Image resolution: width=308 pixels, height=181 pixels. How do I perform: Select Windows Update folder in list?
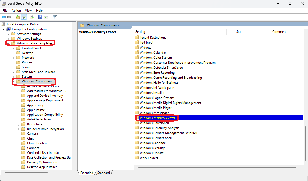pyautogui.click(x=151, y=153)
